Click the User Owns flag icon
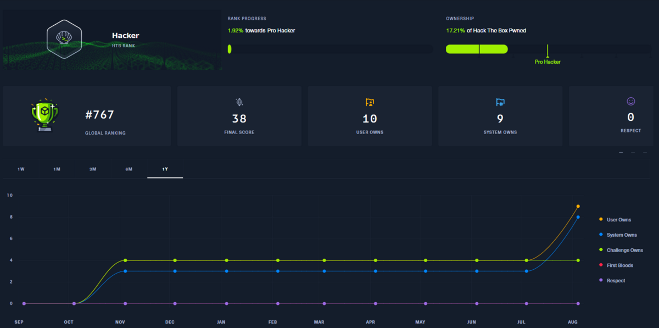659x328 pixels. [370, 102]
